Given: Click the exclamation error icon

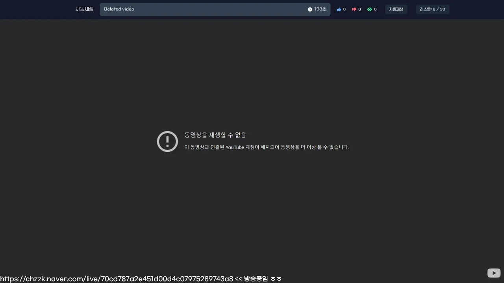Looking at the screenshot, I should click(x=167, y=141).
